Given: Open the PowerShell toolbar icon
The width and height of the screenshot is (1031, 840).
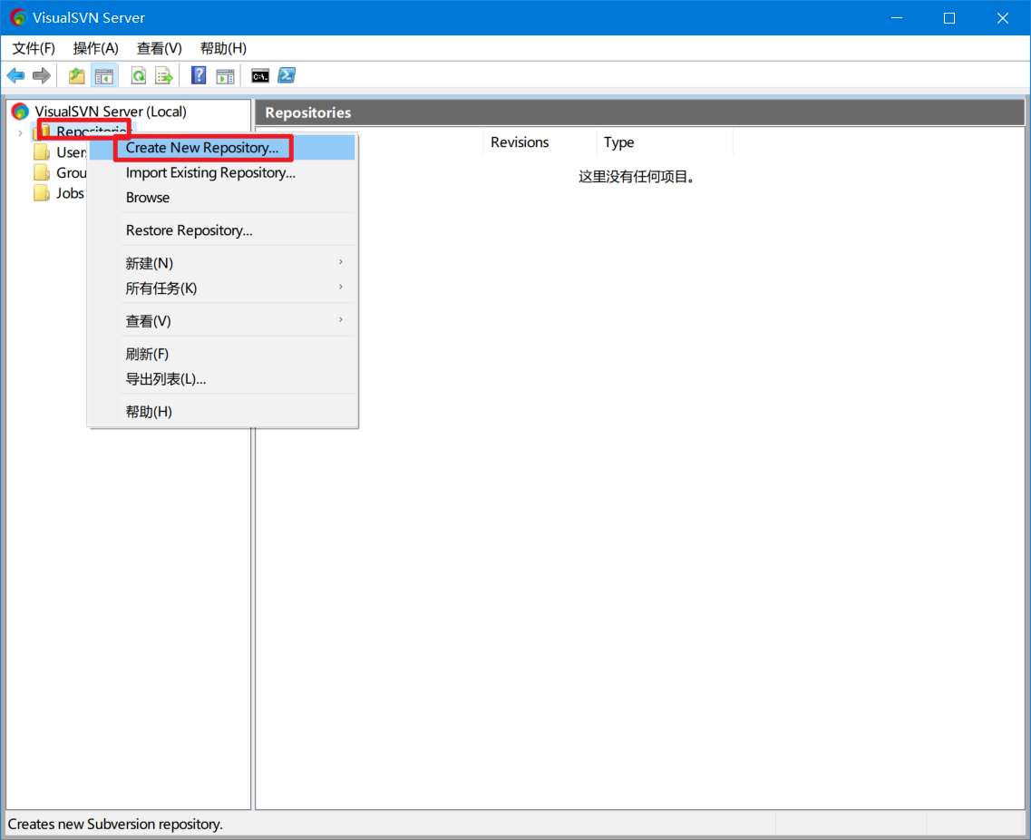Looking at the screenshot, I should tap(287, 75).
